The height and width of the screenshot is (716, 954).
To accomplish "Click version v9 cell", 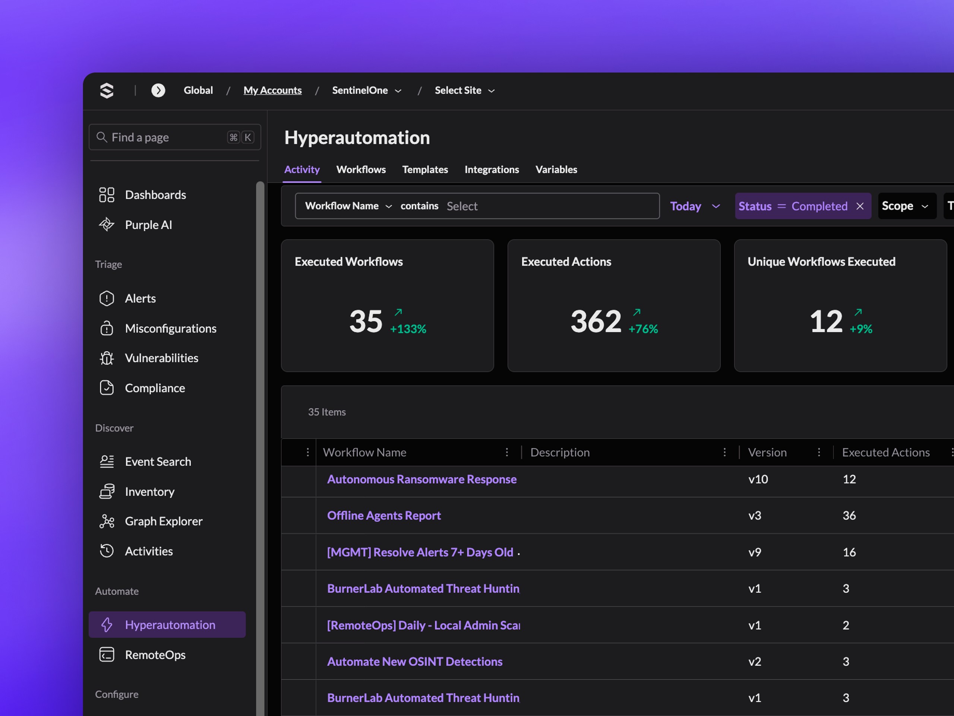I will point(754,552).
